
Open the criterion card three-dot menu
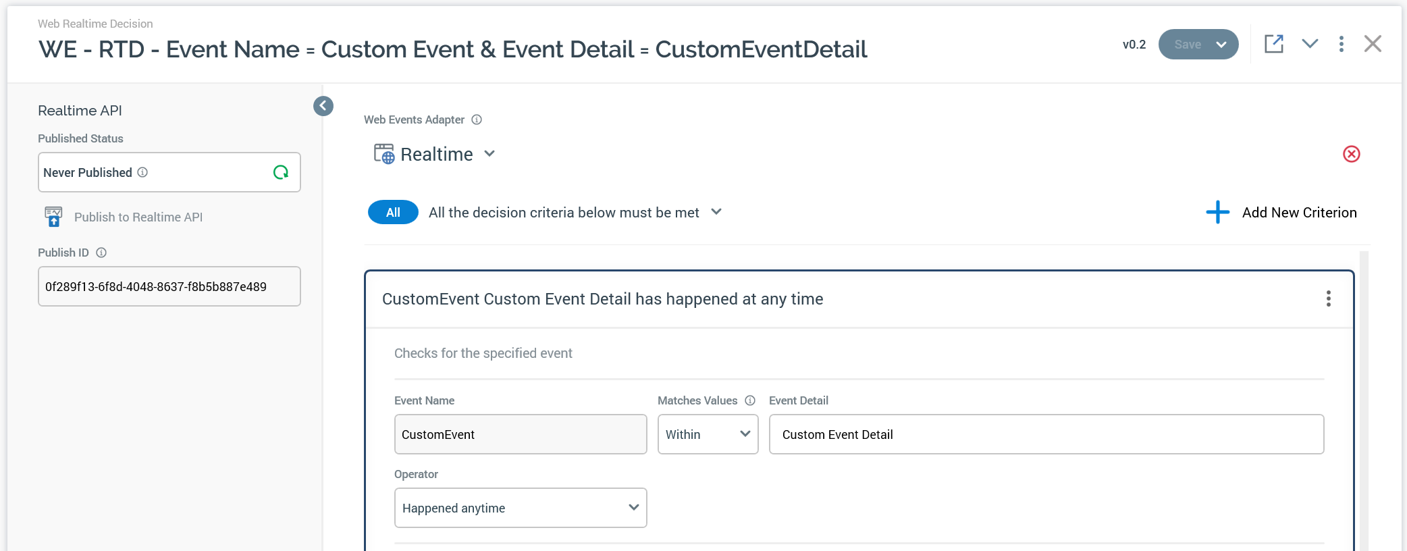click(x=1328, y=298)
